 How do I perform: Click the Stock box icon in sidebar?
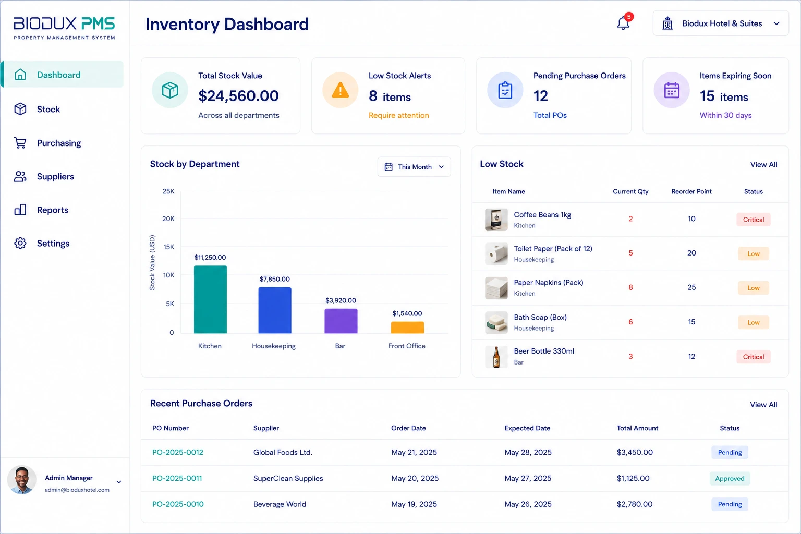pos(20,109)
